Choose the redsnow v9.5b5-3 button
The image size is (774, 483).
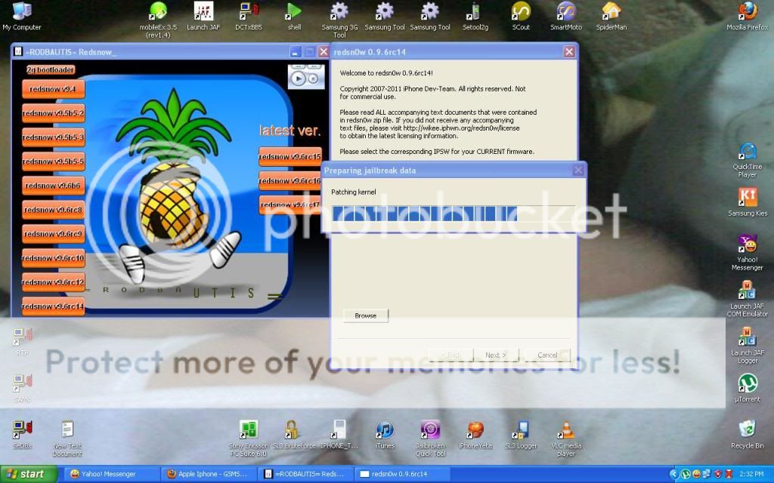coord(53,137)
